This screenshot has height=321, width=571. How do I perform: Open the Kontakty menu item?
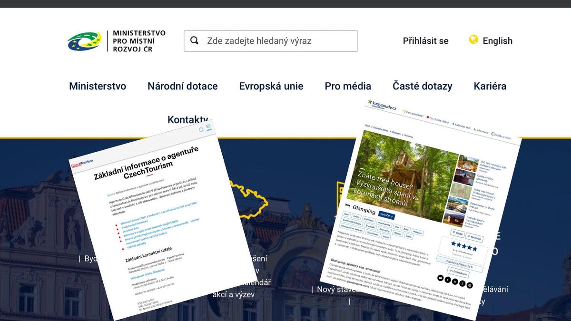pyautogui.click(x=188, y=119)
